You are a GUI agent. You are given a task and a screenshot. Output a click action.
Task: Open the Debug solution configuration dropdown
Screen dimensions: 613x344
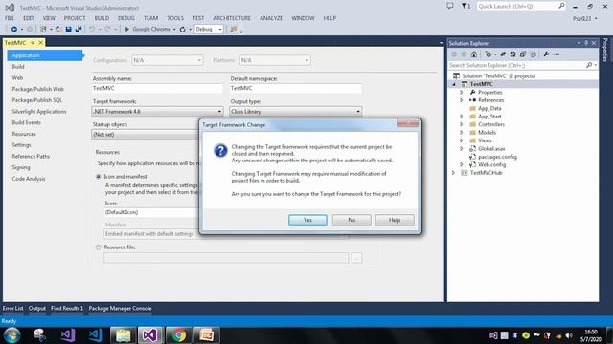tap(209, 30)
